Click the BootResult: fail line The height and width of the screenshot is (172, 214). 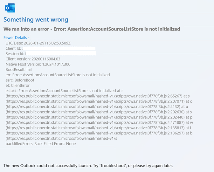18,70
